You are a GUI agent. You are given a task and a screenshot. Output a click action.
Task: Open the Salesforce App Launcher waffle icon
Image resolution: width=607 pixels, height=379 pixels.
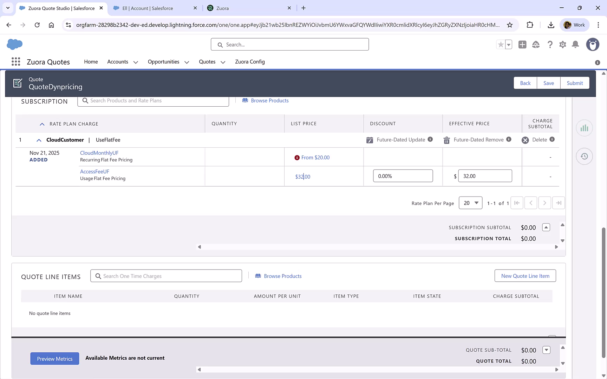coord(15,61)
